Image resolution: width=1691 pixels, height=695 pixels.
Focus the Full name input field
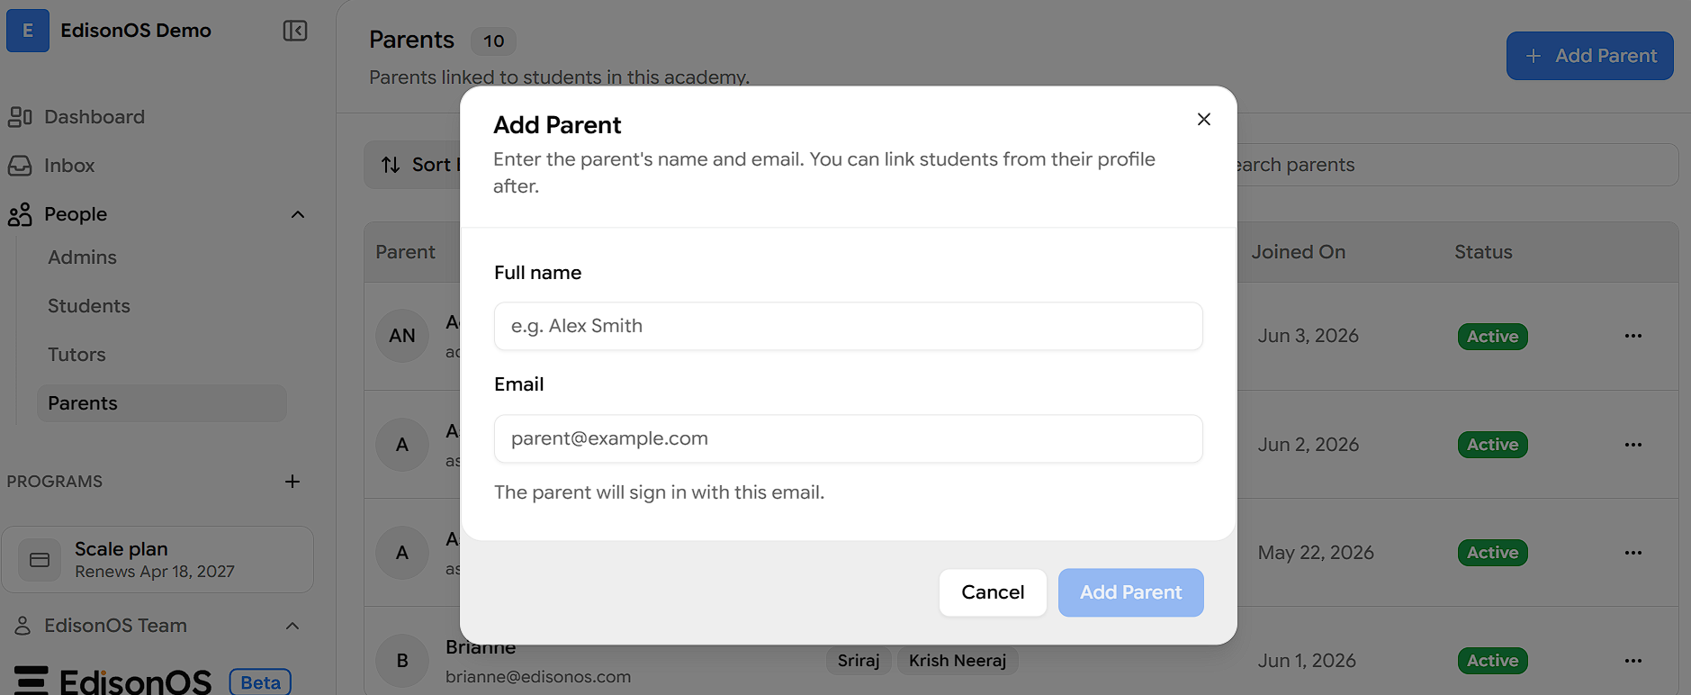tap(848, 326)
